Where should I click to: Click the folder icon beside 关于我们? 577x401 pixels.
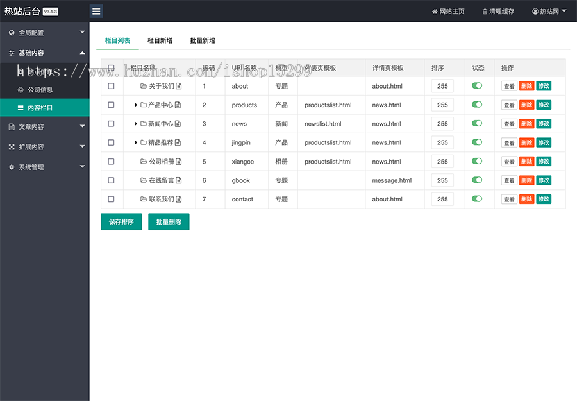tap(144, 86)
